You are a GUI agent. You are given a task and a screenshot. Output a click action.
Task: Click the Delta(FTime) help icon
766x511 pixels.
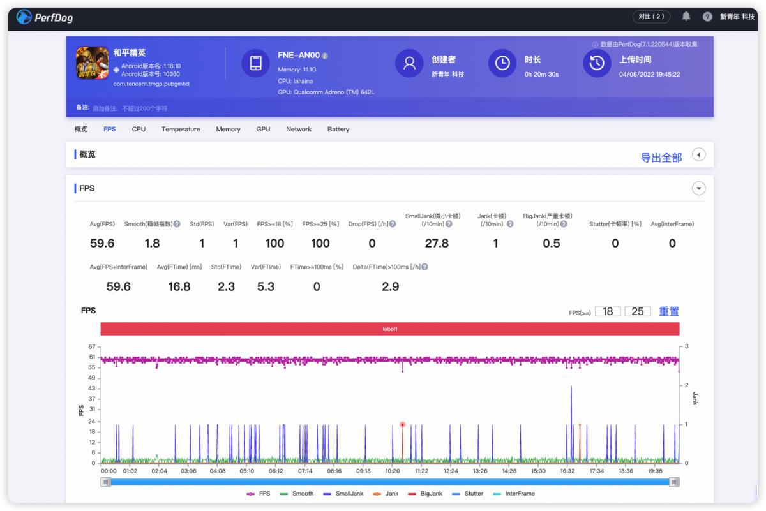click(424, 267)
